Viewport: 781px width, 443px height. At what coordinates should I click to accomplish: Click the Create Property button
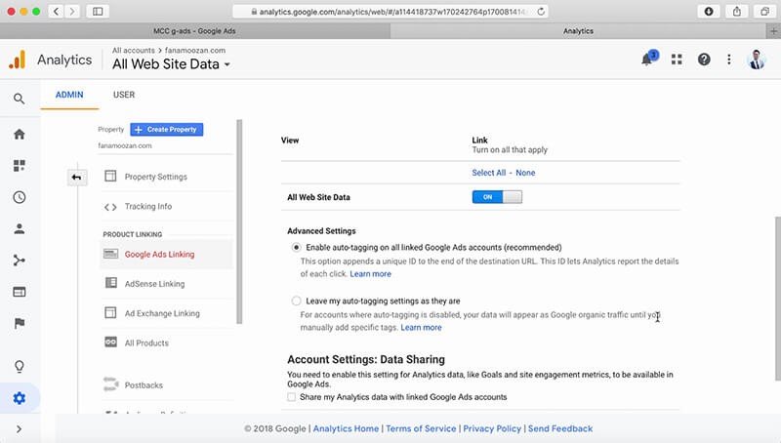tap(166, 130)
